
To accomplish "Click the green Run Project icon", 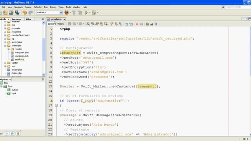I will (86, 13).
